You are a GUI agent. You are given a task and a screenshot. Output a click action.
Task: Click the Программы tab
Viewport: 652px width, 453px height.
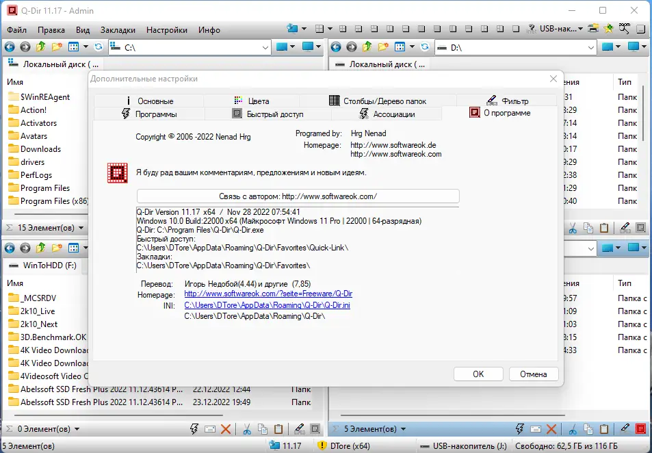[149, 114]
